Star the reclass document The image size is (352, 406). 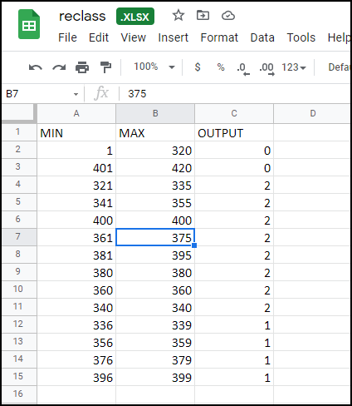[178, 16]
